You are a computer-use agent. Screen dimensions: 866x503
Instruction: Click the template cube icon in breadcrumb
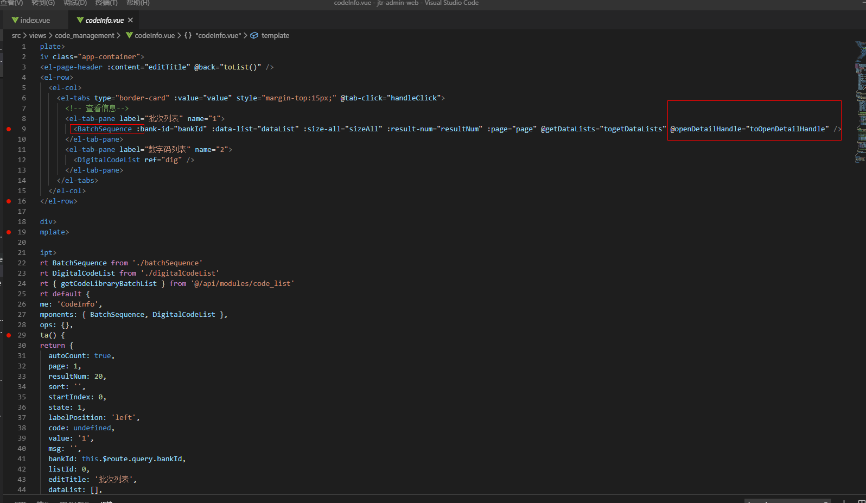[254, 35]
